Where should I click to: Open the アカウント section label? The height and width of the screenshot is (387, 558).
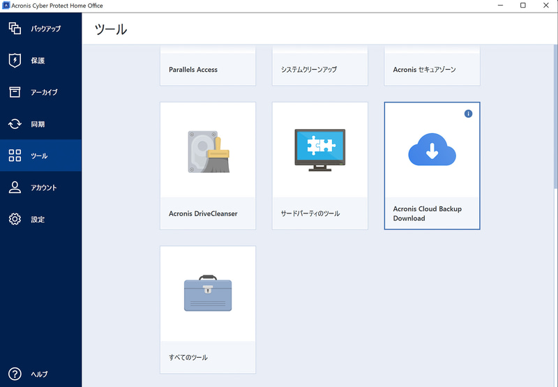click(x=43, y=188)
